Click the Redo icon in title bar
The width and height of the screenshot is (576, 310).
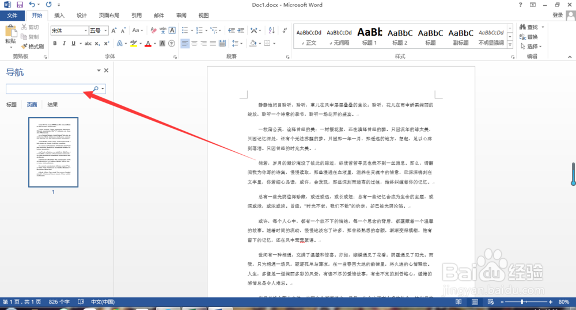48,5
